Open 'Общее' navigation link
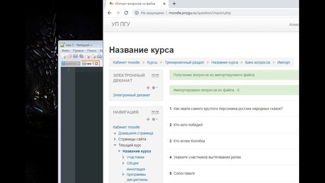Viewport: 325px width, 183px height. 133,163
